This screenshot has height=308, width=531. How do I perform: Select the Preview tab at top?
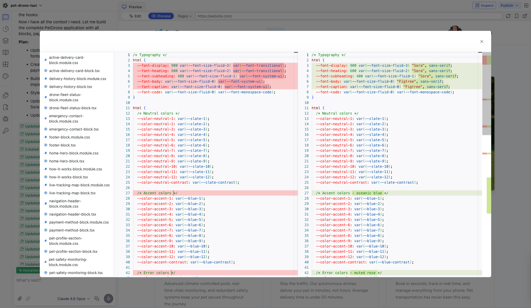pos(132,7)
